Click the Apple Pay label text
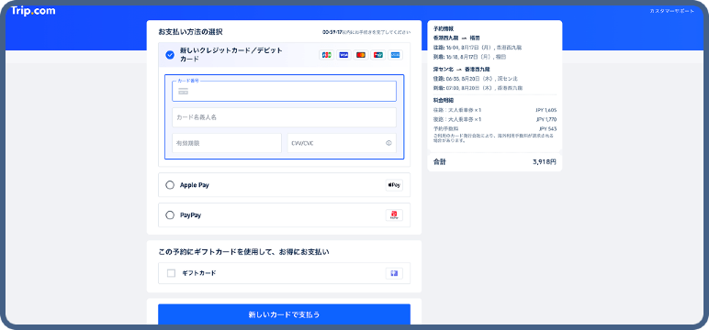 195,185
